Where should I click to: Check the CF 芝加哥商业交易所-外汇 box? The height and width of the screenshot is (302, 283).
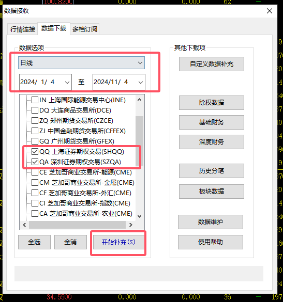[35, 193]
